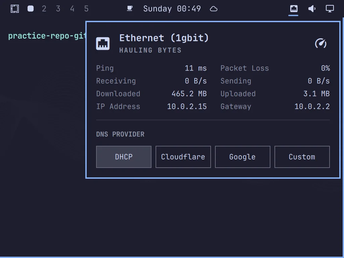This screenshot has width=344, height=258.
Task: Run speed test via gauge icon
Action: pos(321,43)
